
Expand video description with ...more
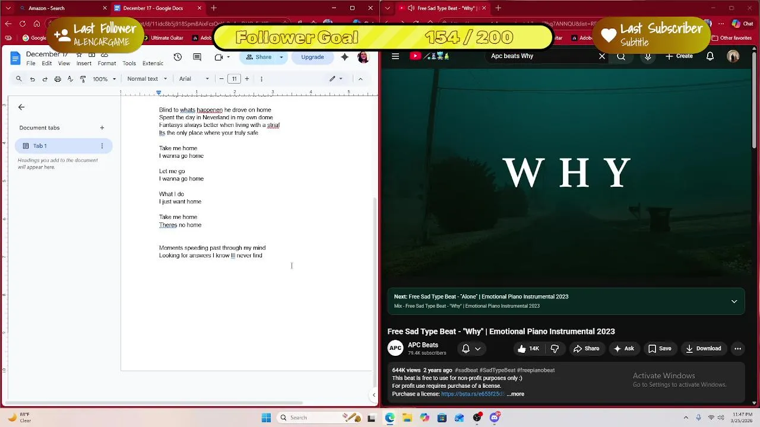(x=515, y=394)
